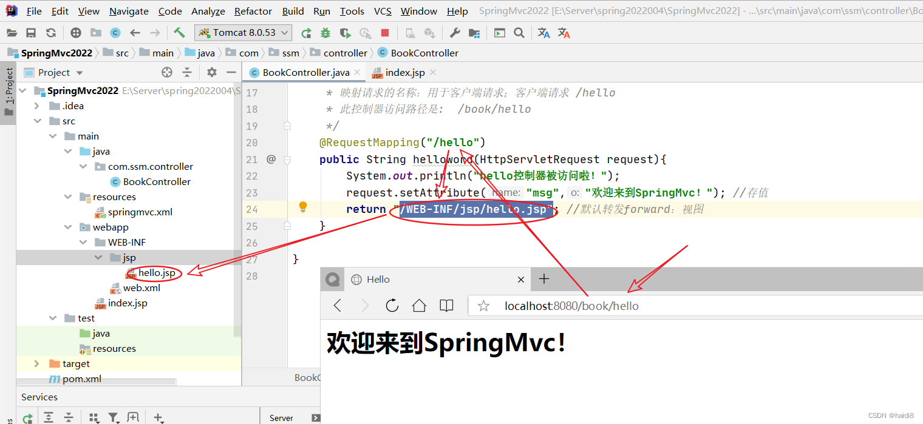Click the browser home icon
The height and width of the screenshot is (424, 923).
click(x=419, y=306)
